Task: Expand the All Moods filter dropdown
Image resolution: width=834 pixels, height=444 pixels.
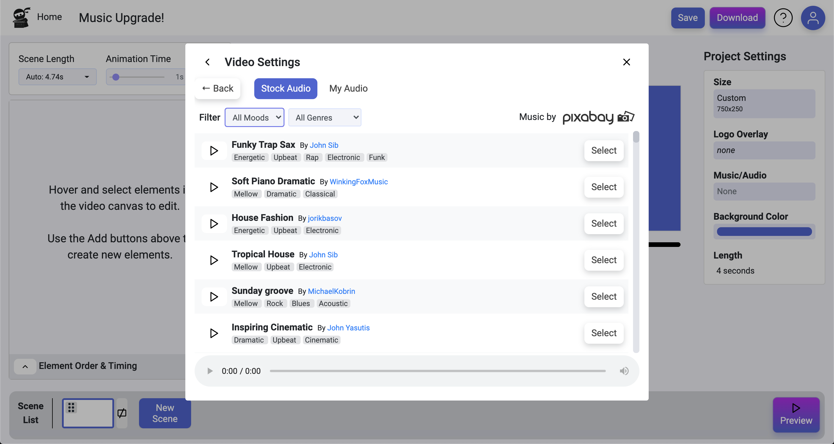Action: 255,117
